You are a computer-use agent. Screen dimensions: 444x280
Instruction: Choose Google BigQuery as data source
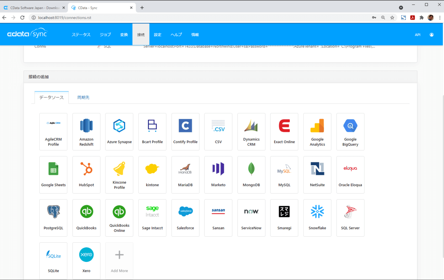point(350,132)
